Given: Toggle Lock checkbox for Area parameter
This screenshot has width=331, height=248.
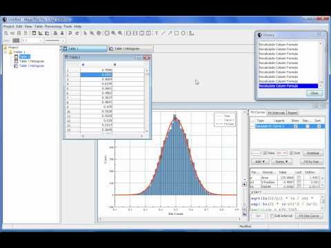Looking at the screenshot, I should tap(299, 178).
